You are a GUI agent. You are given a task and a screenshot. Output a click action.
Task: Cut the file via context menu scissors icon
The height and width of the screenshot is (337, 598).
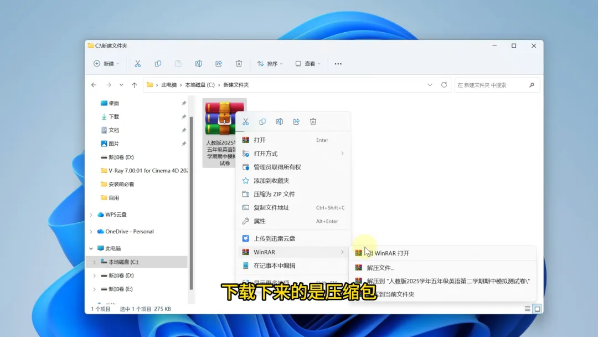tap(246, 122)
